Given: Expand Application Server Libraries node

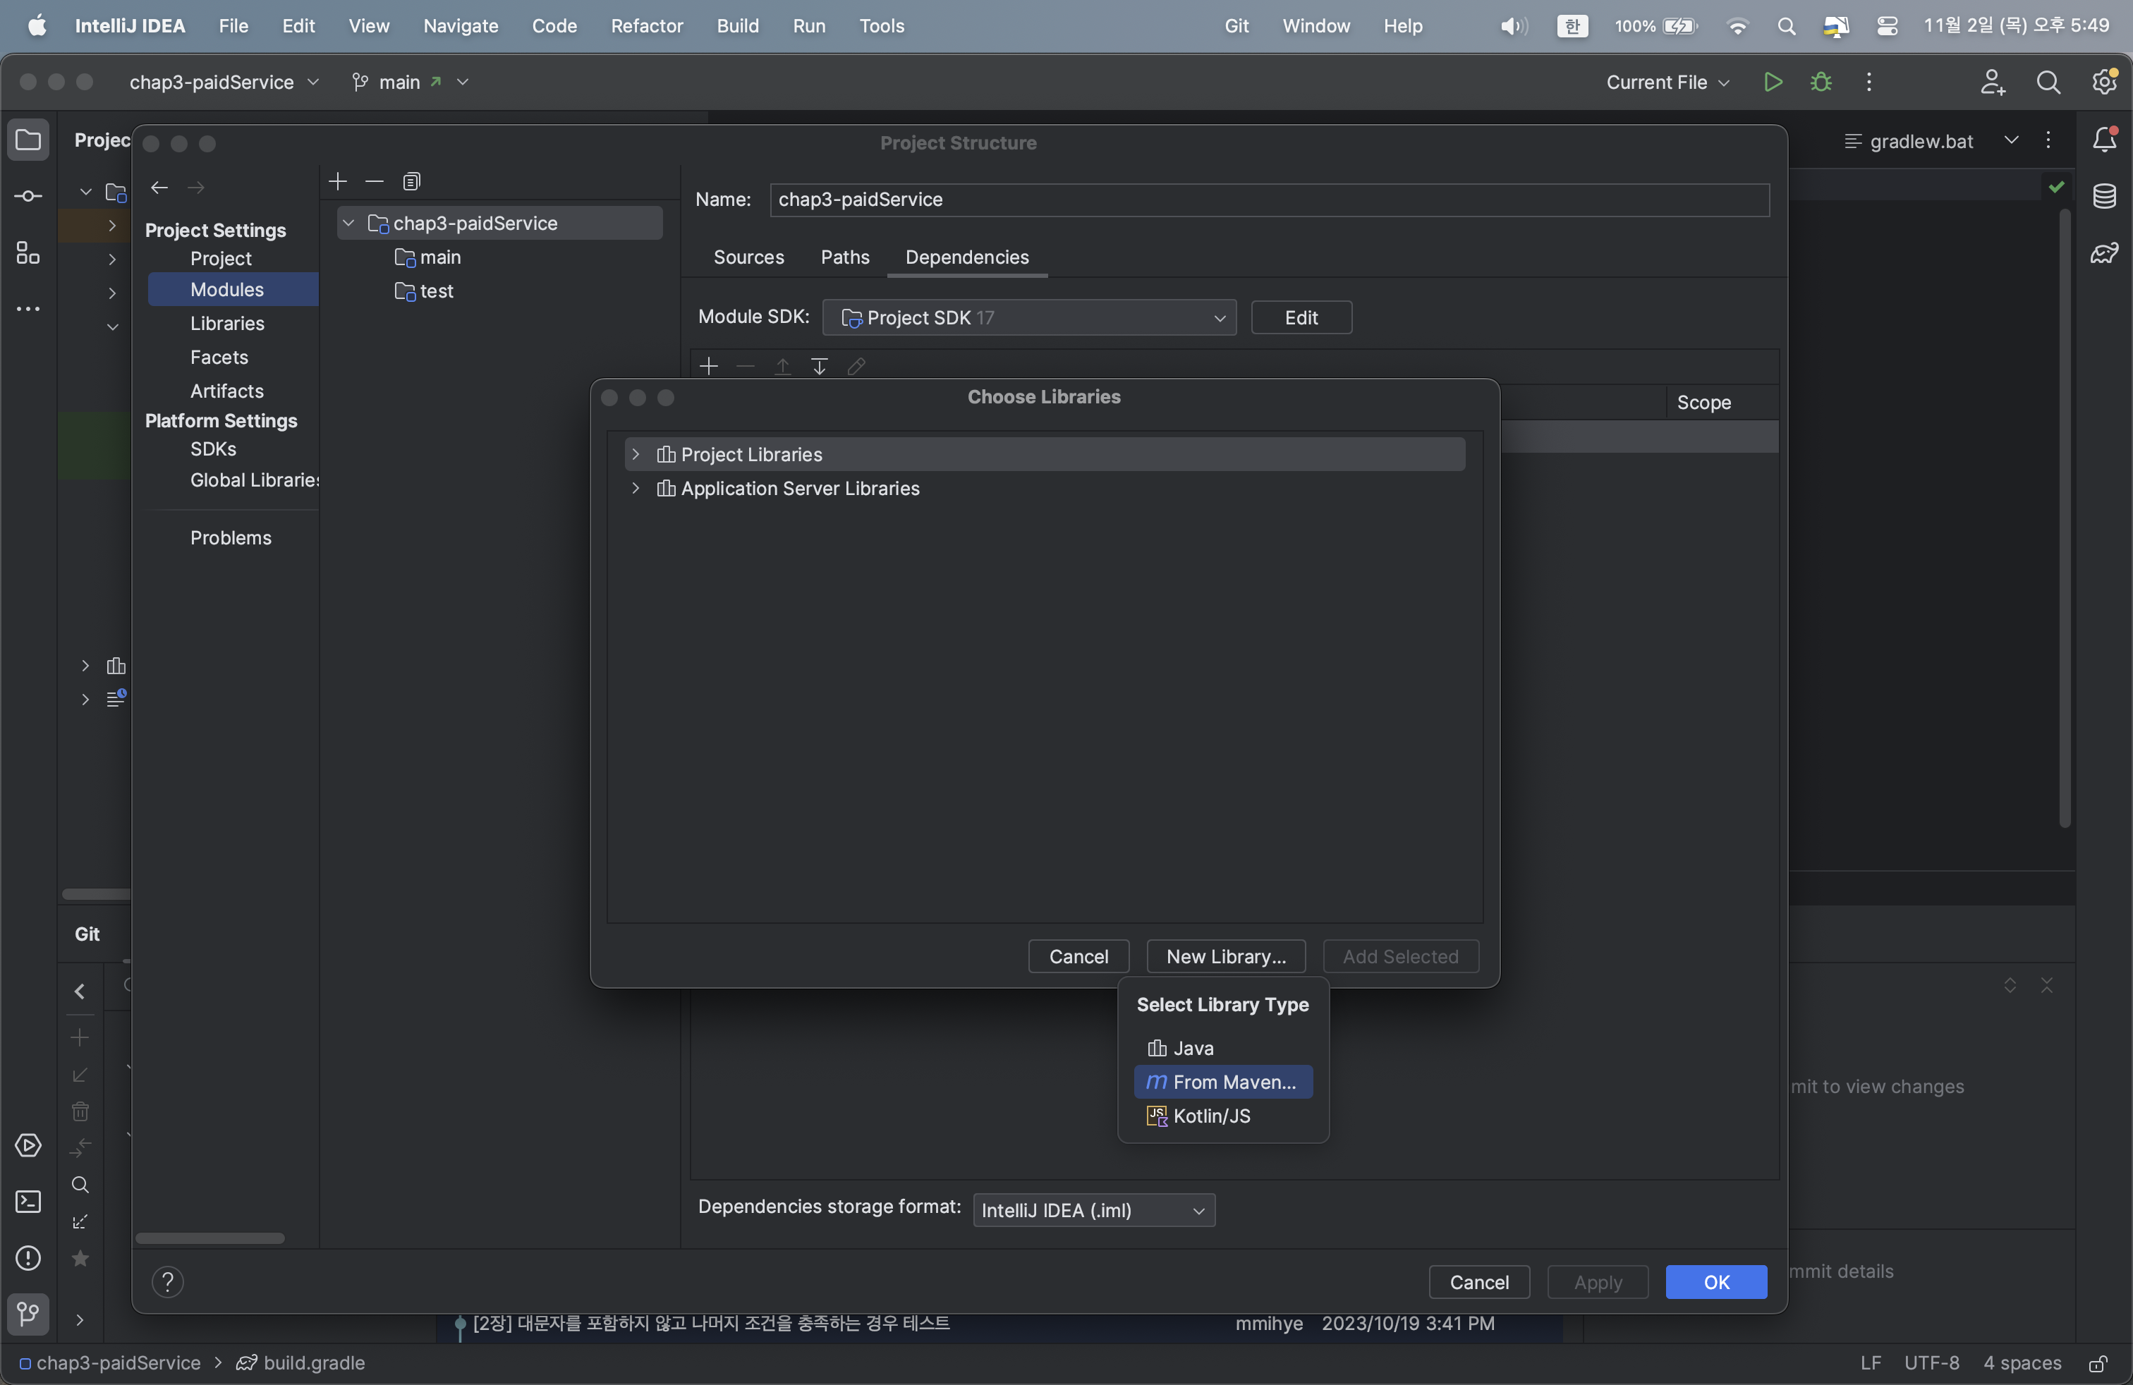Looking at the screenshot, I should [x=636, y=488].
